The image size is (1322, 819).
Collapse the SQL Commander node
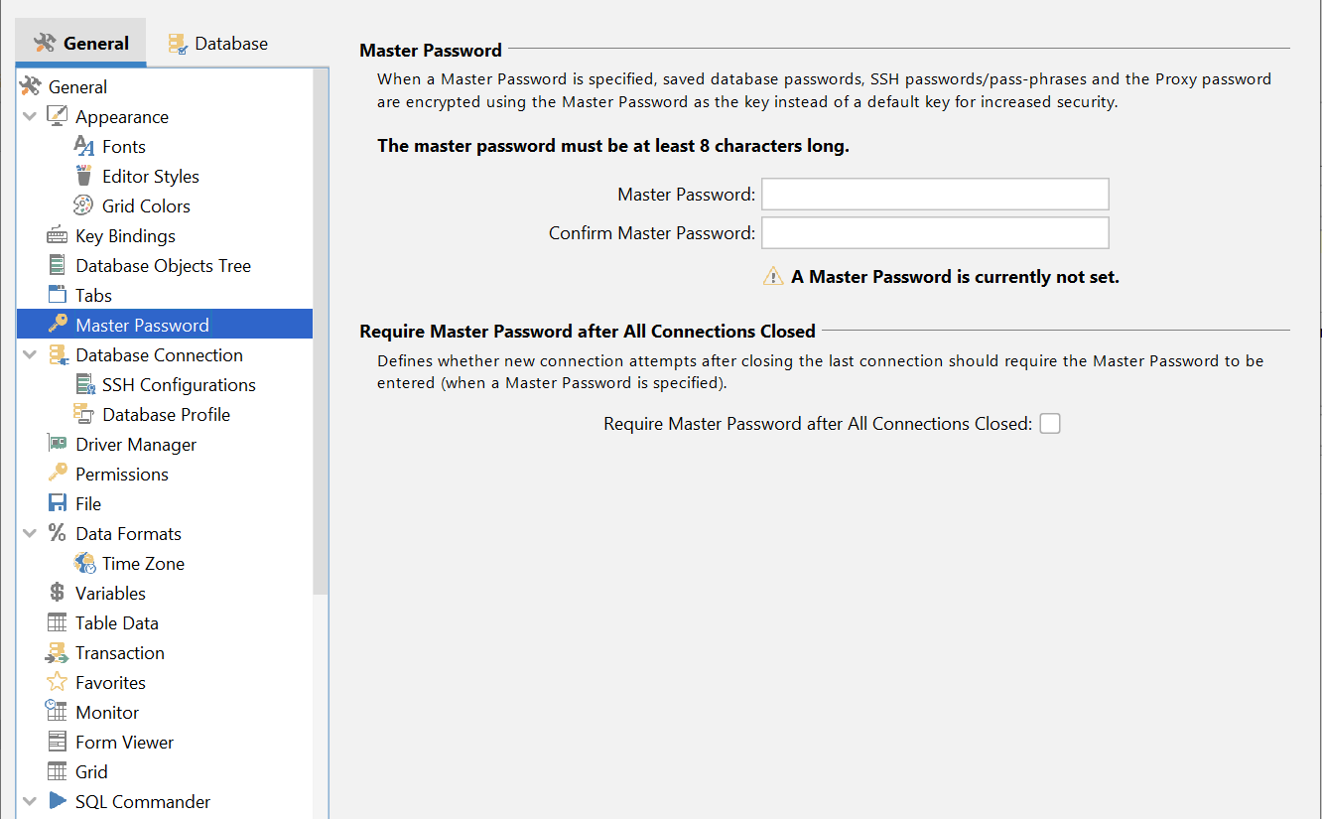tap(30, 802)
